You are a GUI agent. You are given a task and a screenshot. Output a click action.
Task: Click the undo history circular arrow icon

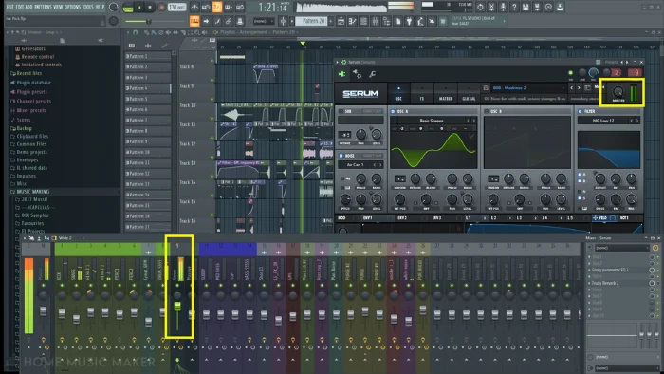click(480, 8)
